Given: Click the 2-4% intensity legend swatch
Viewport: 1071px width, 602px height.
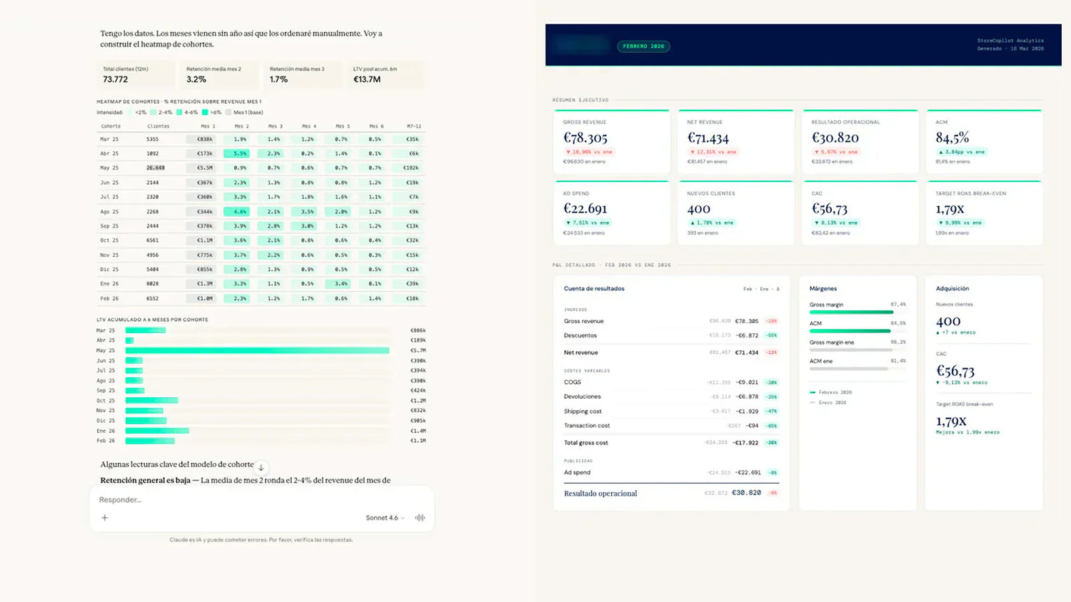Looking at the screenshot, I should (153, 113).
